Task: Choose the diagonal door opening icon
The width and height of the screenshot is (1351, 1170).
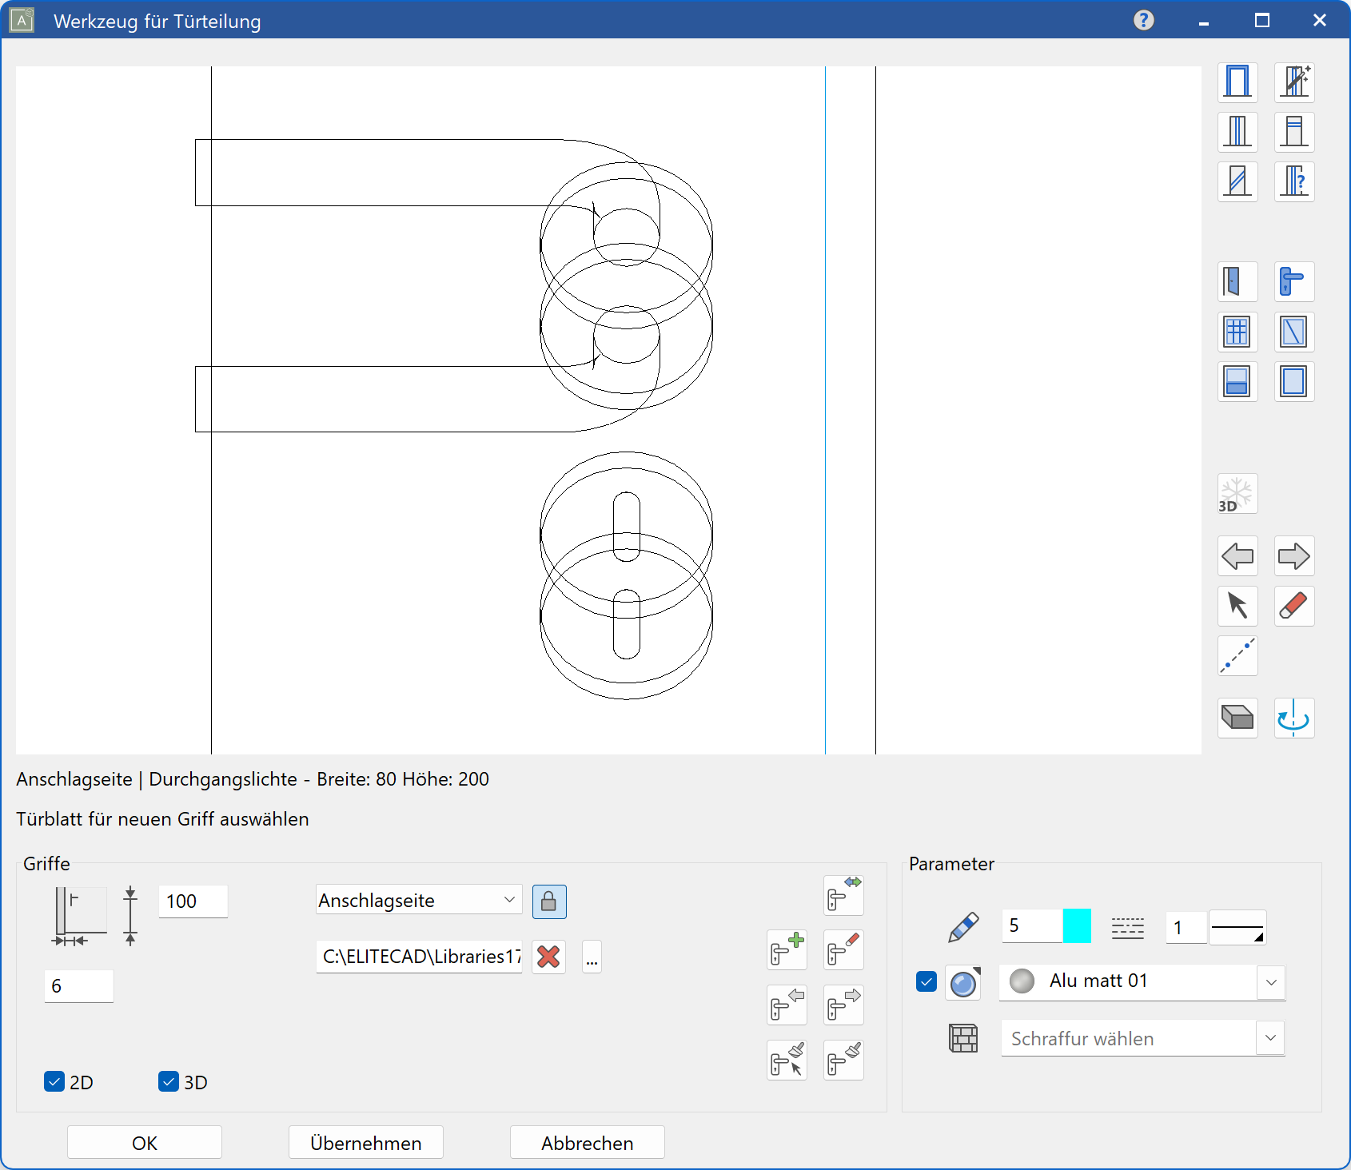Action: 1237,181
